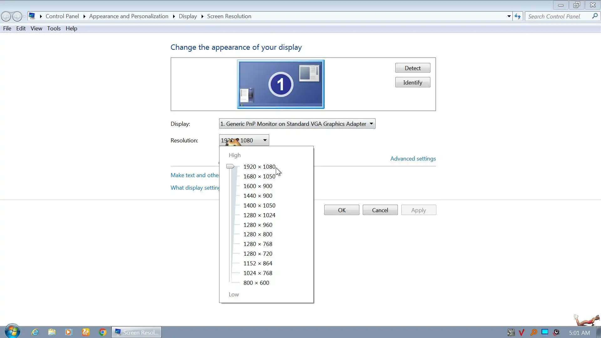The width and height of the screenshot is (601, 338).
Task: Open the View menu
Action: [36, 28]
